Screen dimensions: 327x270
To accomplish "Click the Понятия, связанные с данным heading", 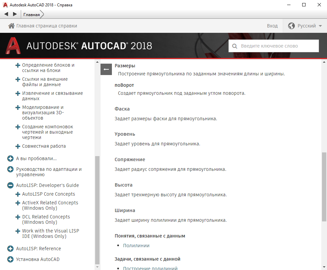I will (150, 236).
